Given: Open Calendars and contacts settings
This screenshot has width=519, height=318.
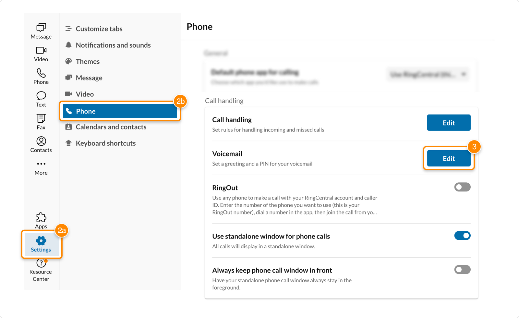Looking at the screenshot, I should point(111,127).
